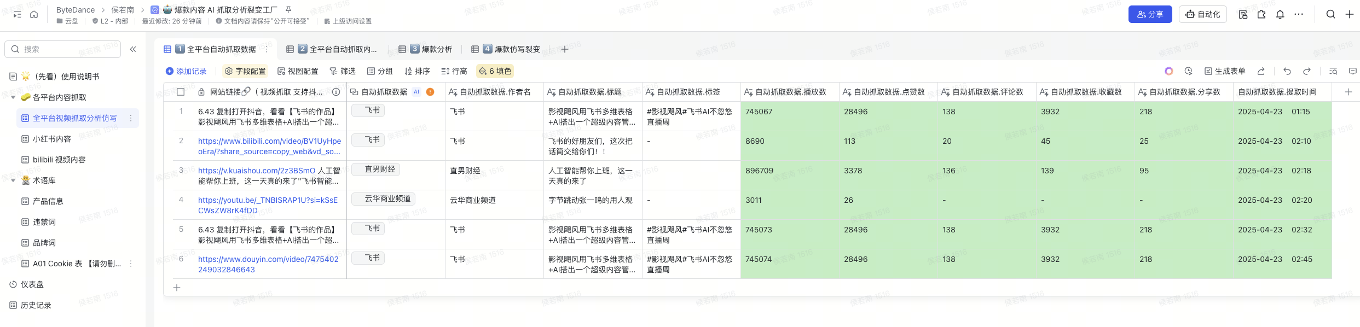Tick the select-all checkbox in table header
Screen dimensions: 1360x327
click(x=181, y=92)
